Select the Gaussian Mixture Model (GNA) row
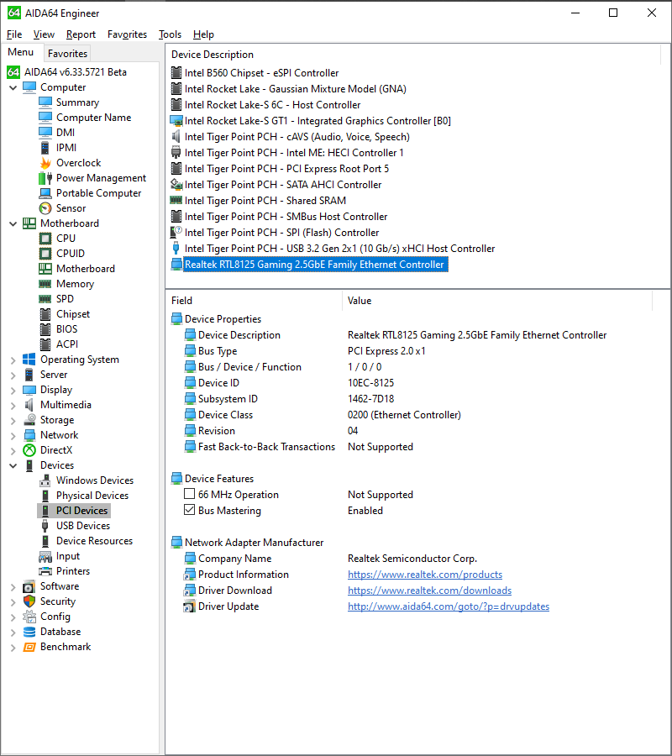The image size is (672, 756). pyautogui.click(x=295, y=89)
